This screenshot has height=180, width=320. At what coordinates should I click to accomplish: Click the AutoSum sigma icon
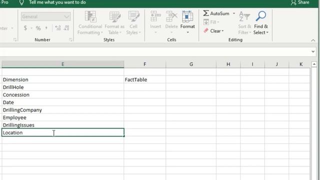click(206, 13)
